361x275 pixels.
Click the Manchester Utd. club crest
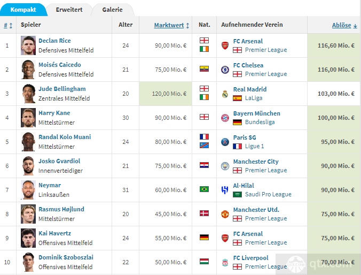[x=225, y=214]
